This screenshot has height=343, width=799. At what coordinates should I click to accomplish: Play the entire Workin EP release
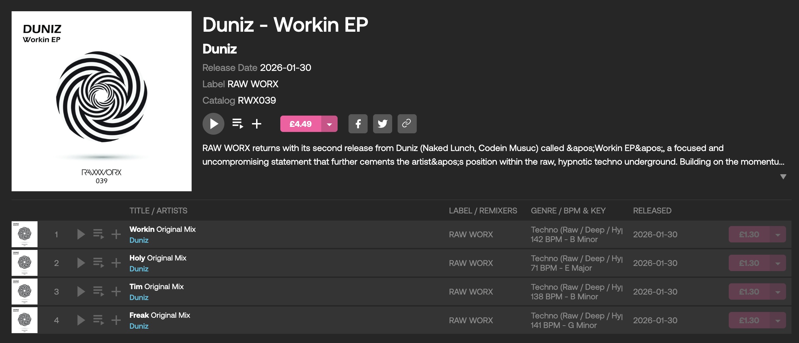213,124
